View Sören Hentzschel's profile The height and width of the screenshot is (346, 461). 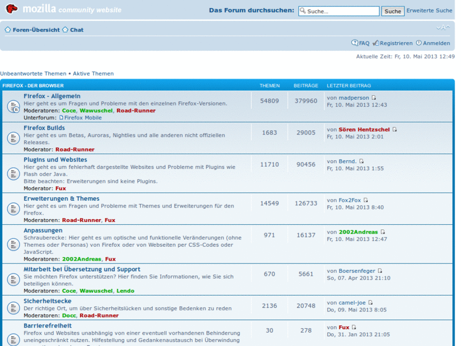(364, 129)
